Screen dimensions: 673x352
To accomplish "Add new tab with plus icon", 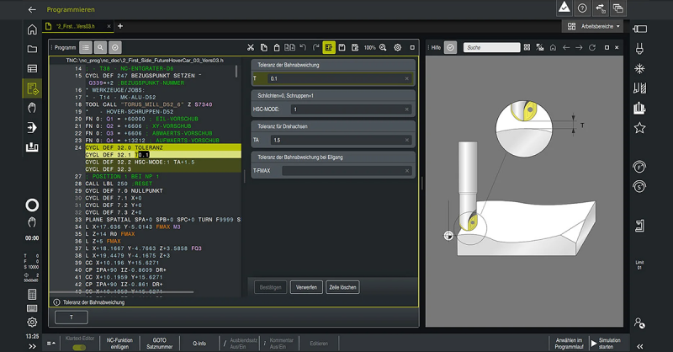I will pyautogui.click(x=120, y=26).
